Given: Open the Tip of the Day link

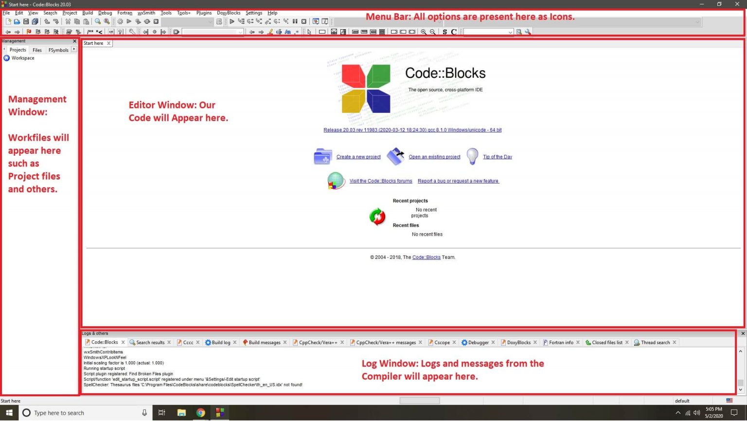Looking at the screenshot, I should tap(497, 157).
